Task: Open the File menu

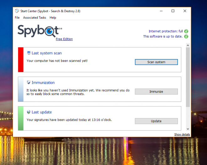Action: click(x=17, y=17)
